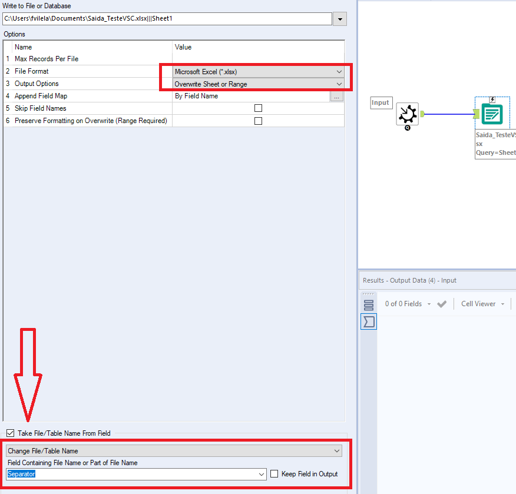
Task: Open Append Field Map ellipsis button
Action: coord(336,97)
